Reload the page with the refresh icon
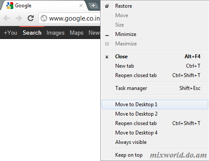Viewport: 209px width, 161px height. click(30, 18)
